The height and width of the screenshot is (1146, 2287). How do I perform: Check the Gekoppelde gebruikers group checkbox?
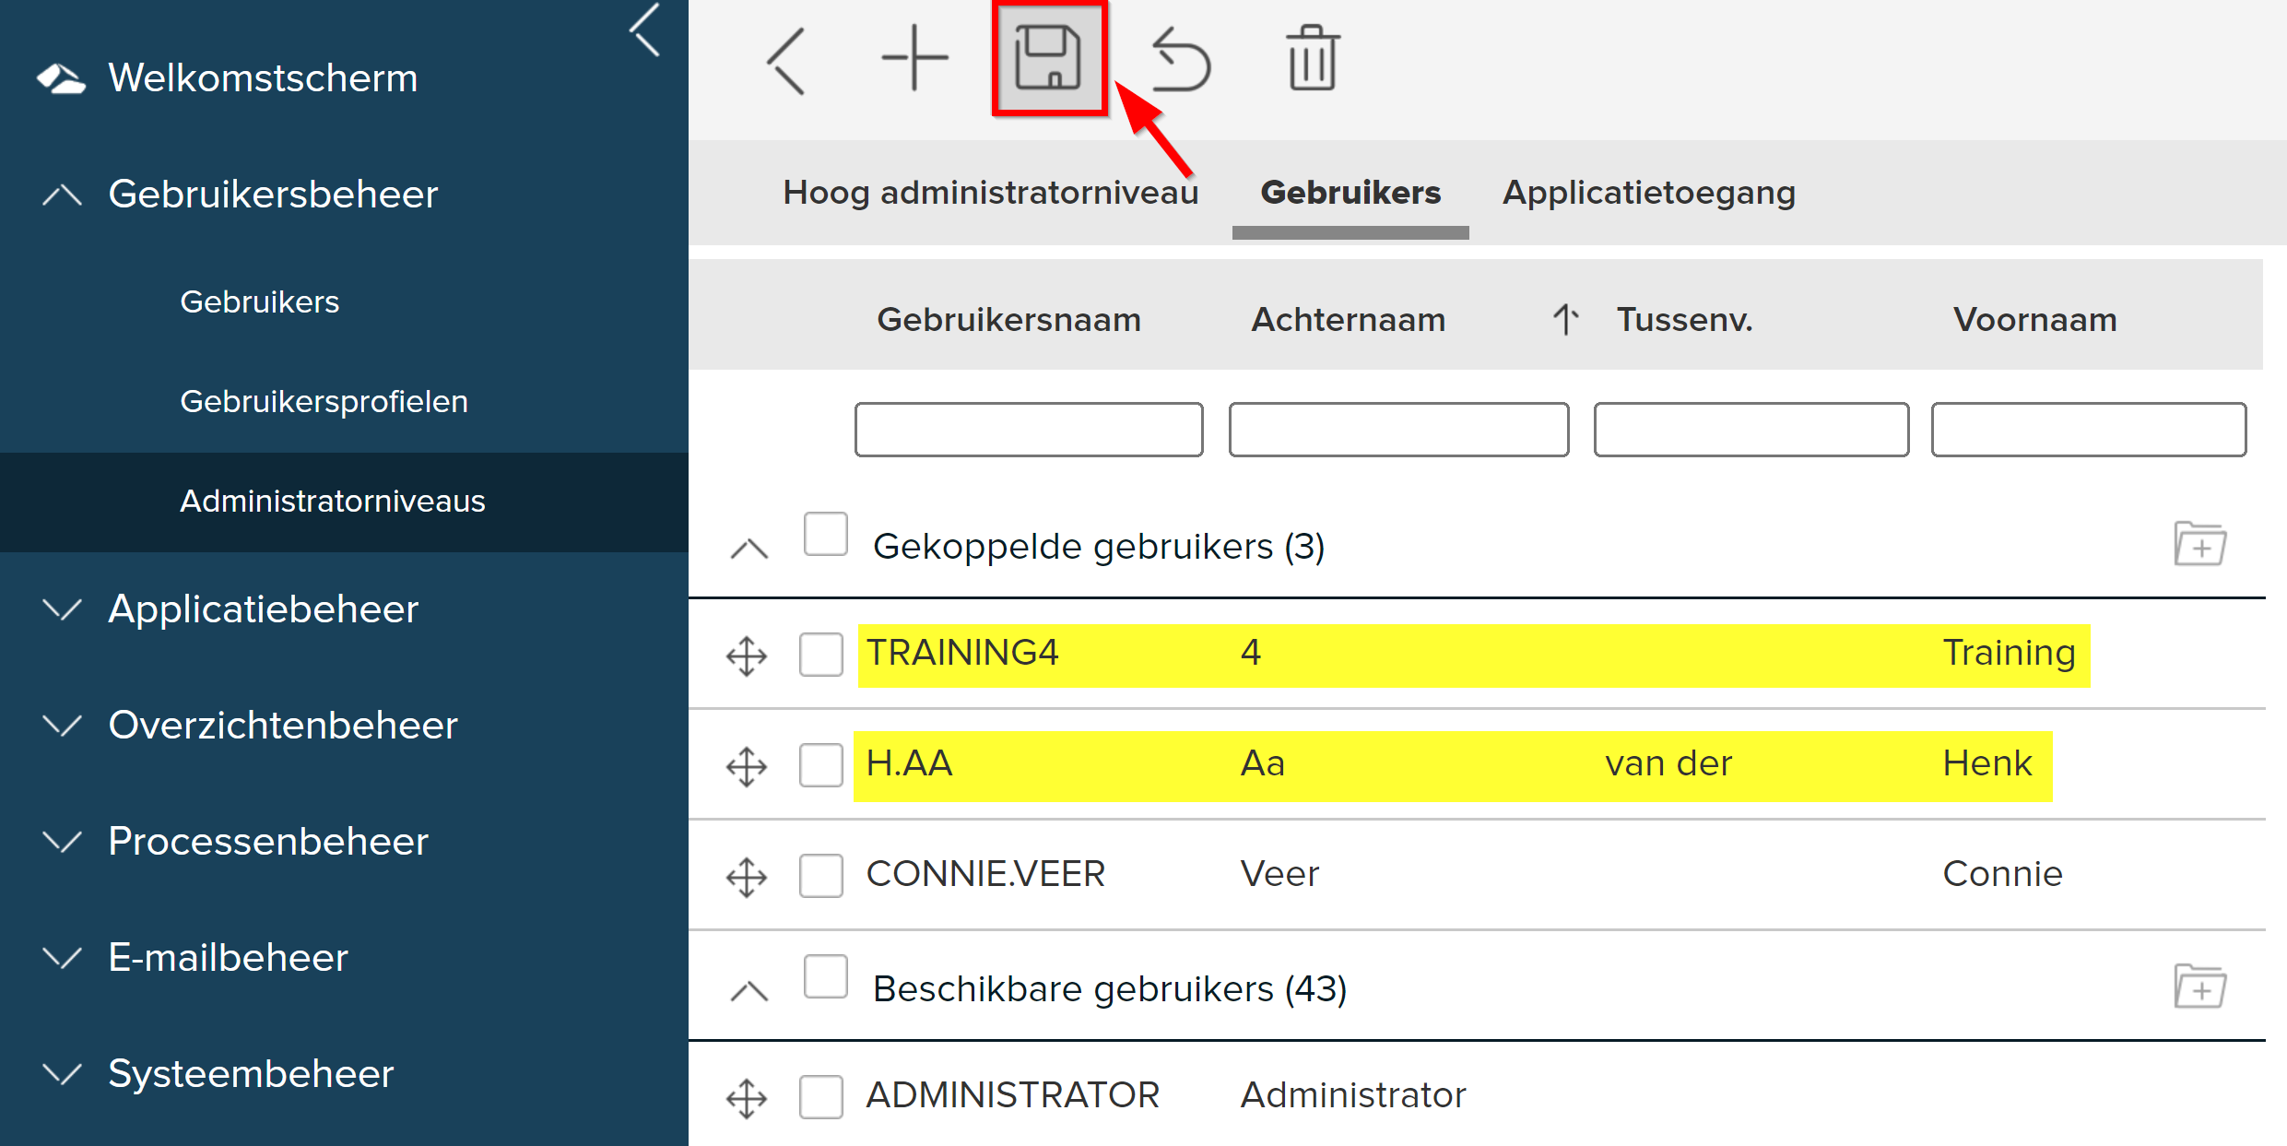[826, 534]
